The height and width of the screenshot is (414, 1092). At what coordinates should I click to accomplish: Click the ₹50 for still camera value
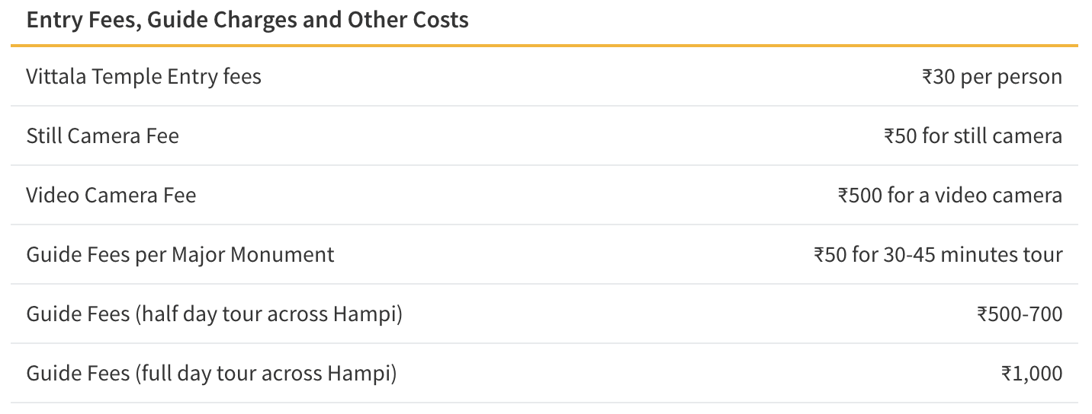pos(972,135)
